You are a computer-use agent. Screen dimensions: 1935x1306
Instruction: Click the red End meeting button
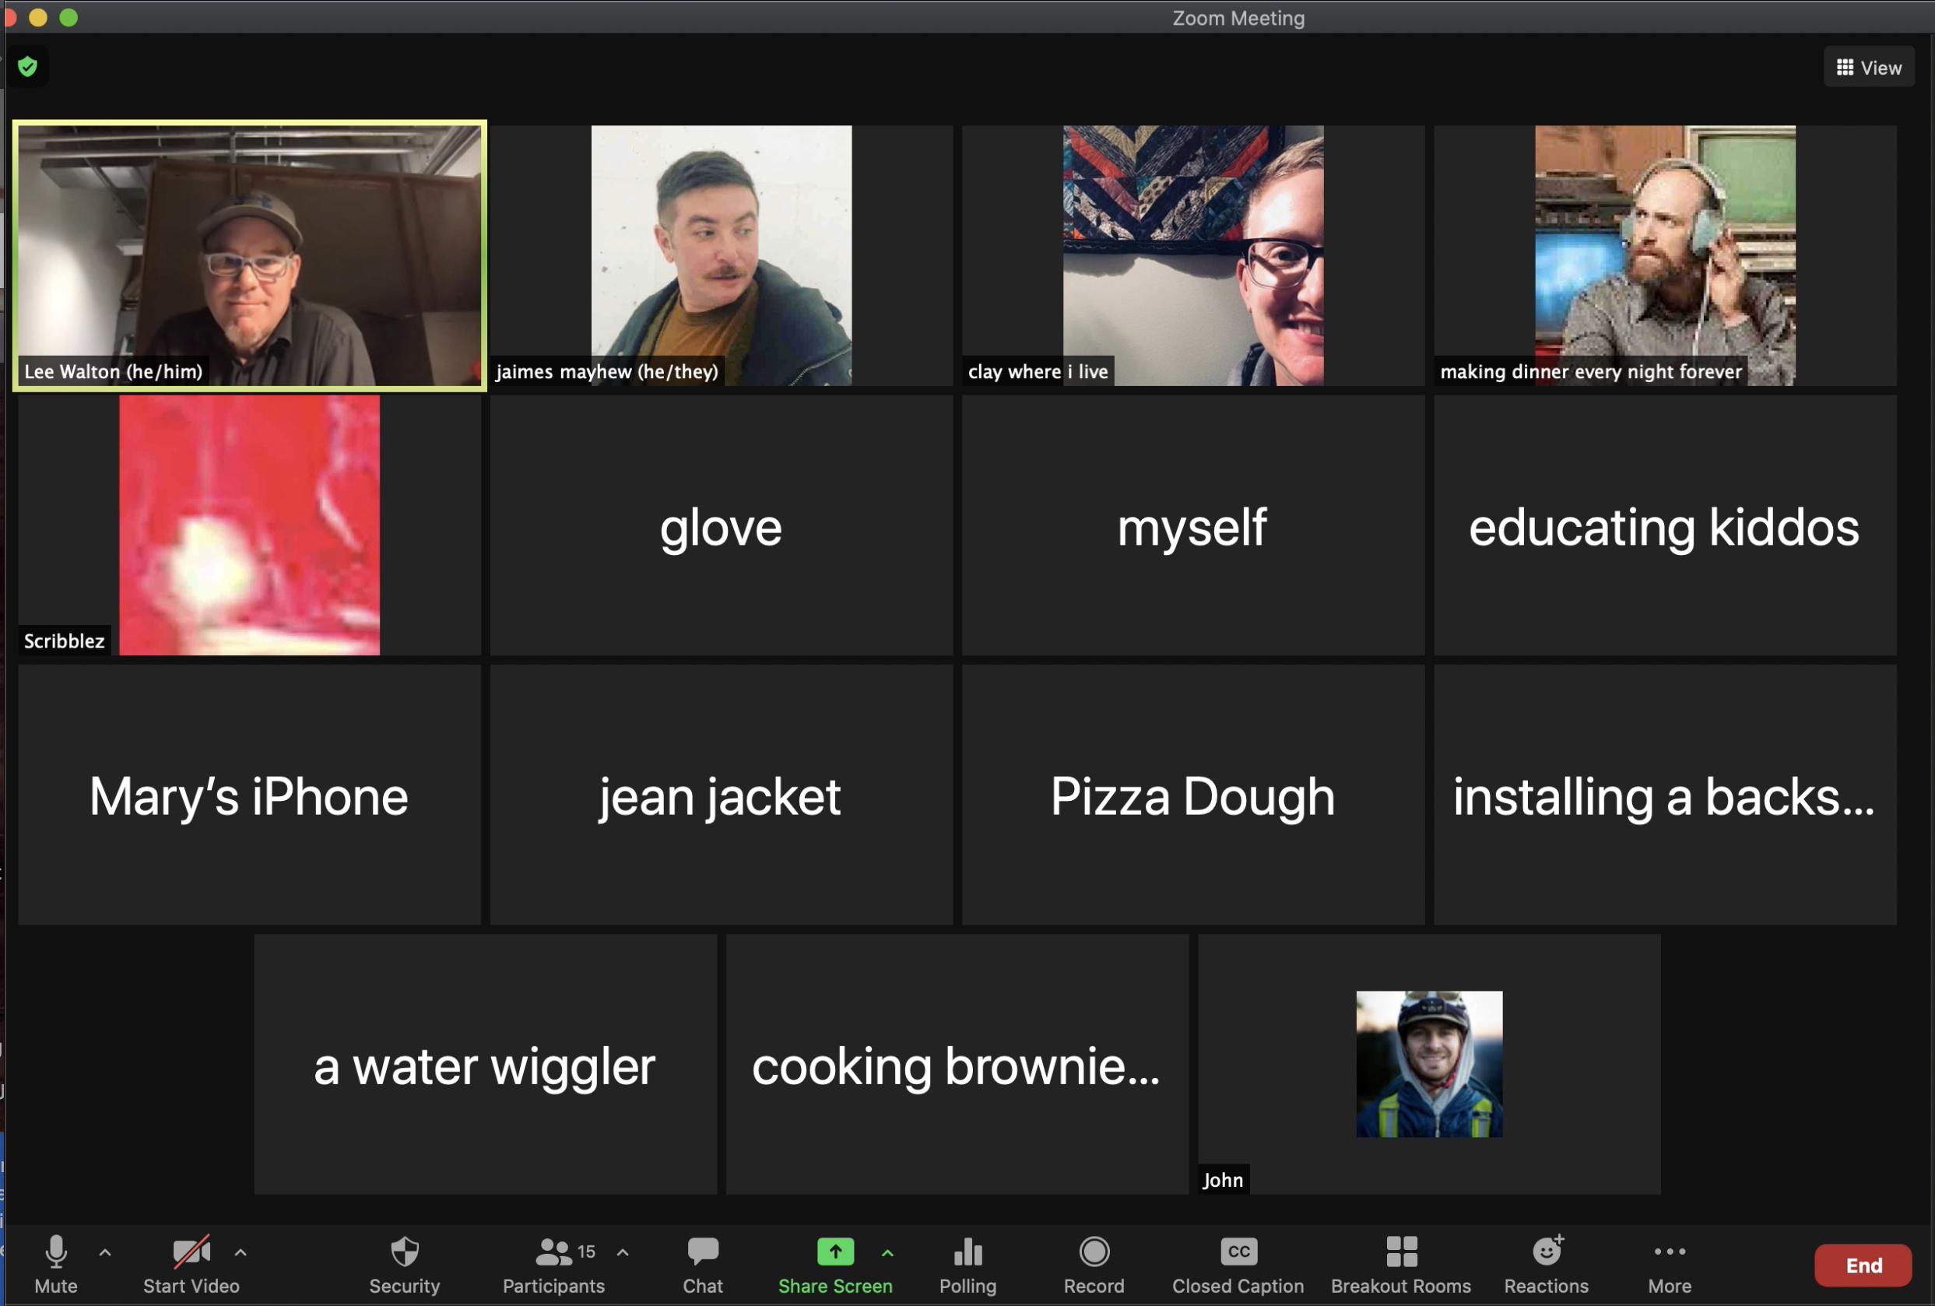1863,1266
